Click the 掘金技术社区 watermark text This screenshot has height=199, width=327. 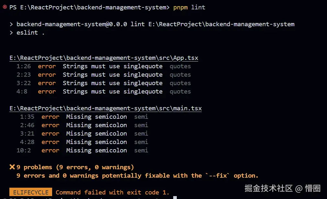[268, 188]
